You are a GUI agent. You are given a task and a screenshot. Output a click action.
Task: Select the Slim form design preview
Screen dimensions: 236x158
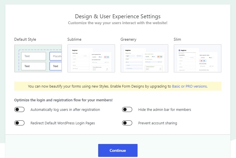[197, 58]
